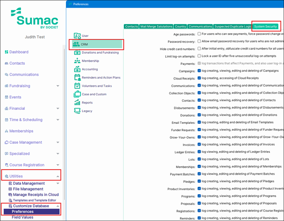Toggle the Limit log-on attempts checkbox
Viewport: 284px width, 221px height.
click(199, 55)
